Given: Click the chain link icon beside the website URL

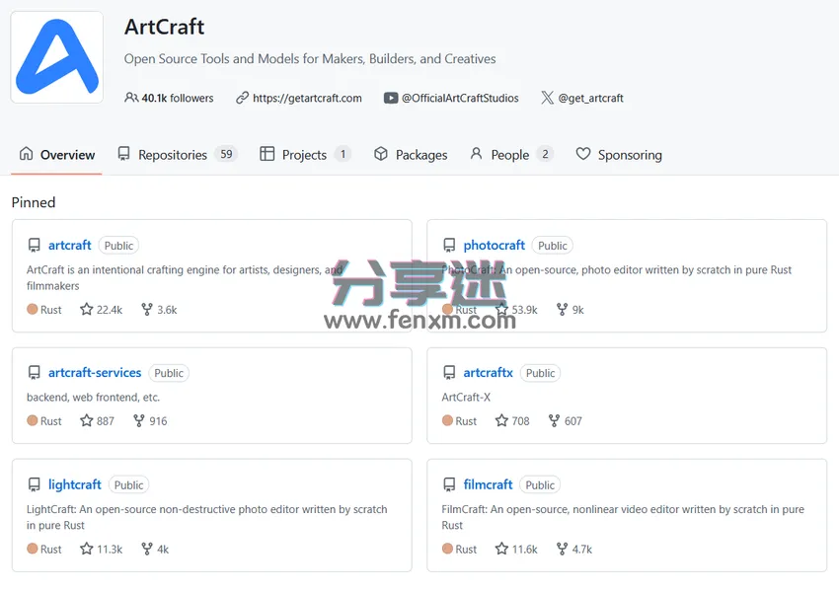Looking at the screenshot, I should (x=243, y=98).
